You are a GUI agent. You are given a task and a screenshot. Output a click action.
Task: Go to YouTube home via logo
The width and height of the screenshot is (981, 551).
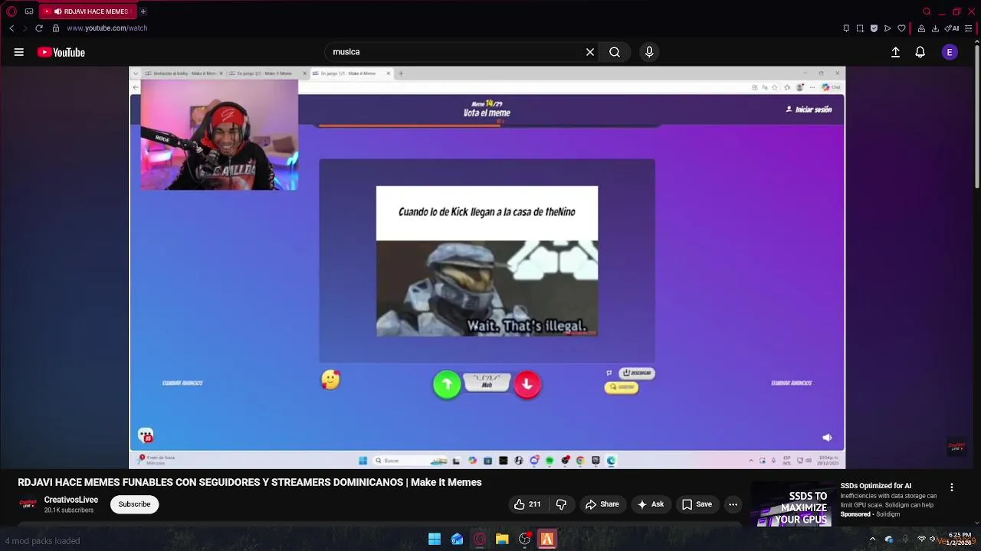tap(61, 52)
